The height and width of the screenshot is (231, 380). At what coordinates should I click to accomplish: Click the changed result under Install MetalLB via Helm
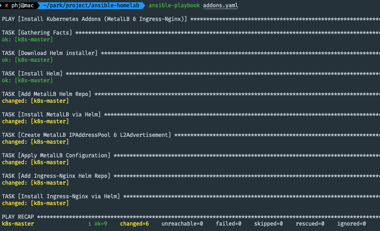pos(36,121)
